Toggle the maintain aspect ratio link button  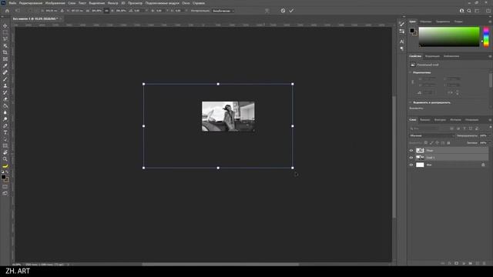tap(106, 11)
